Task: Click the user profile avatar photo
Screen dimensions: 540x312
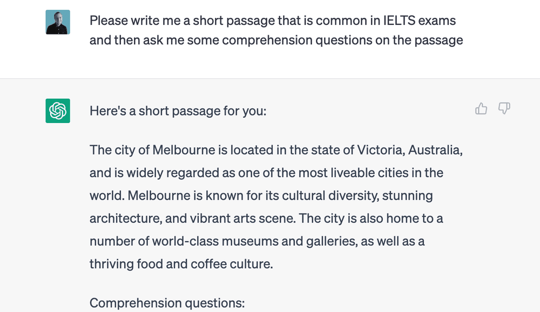Action: click(58, 22)
